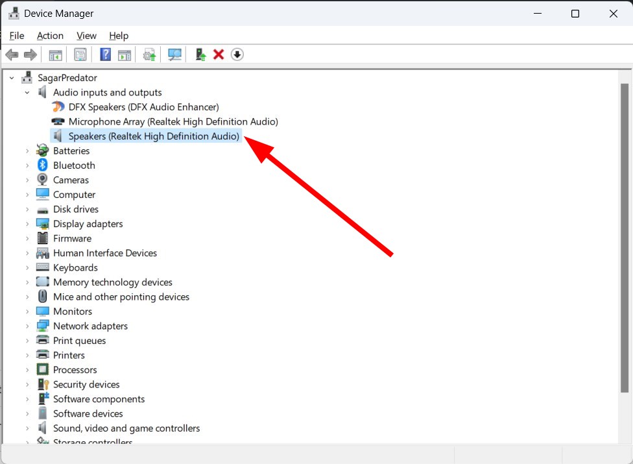
Task: Open the Action menu
Action: 50,36
